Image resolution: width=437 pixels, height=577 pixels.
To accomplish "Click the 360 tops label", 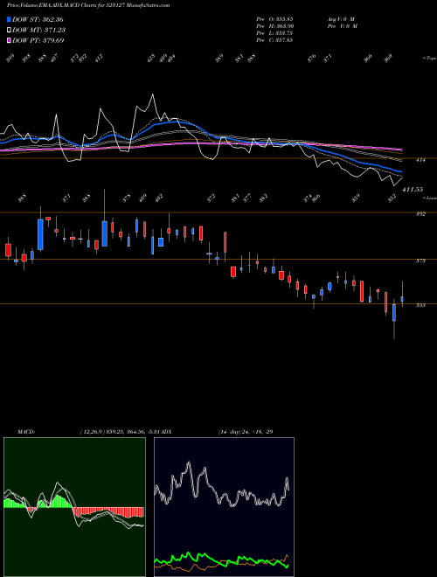I will 388,59.
